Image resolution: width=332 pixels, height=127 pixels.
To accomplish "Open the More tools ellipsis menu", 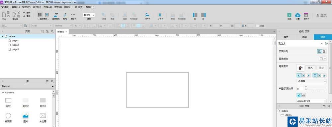I will click(73, 15).
